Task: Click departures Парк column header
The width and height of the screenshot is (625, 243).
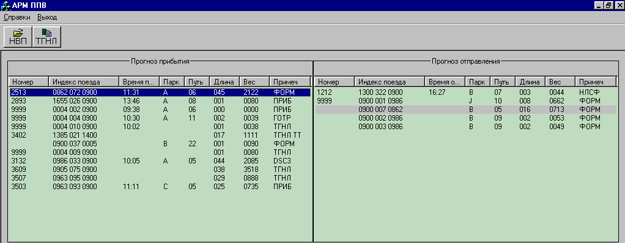Action: coord(478,82)
